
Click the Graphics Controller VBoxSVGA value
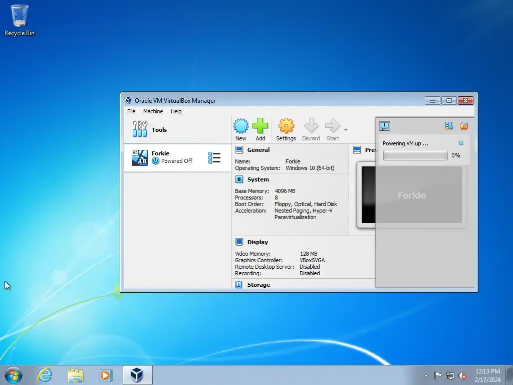tap(312, 260)
